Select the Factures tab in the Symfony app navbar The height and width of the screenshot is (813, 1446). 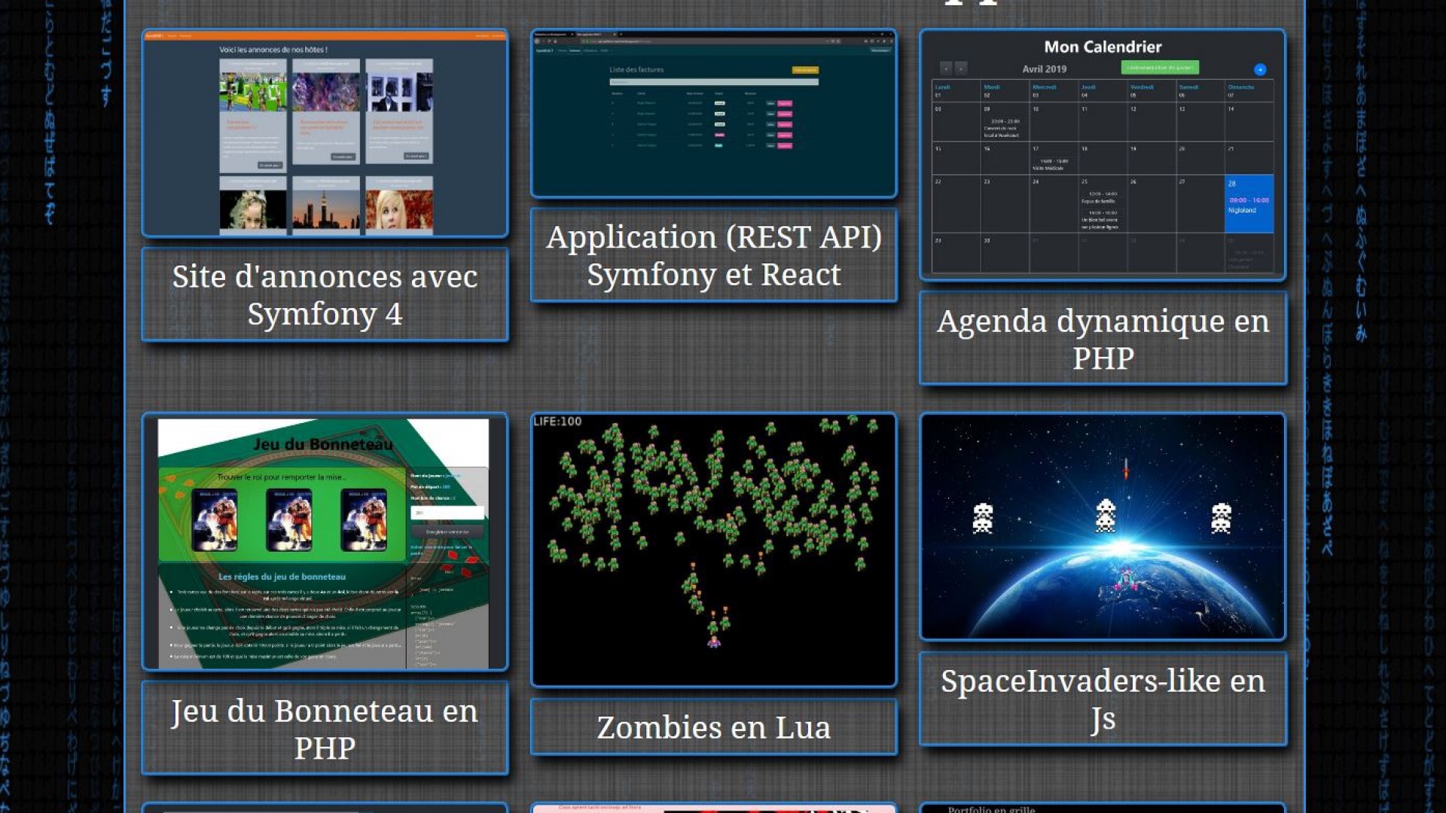(x=573, y=50)
